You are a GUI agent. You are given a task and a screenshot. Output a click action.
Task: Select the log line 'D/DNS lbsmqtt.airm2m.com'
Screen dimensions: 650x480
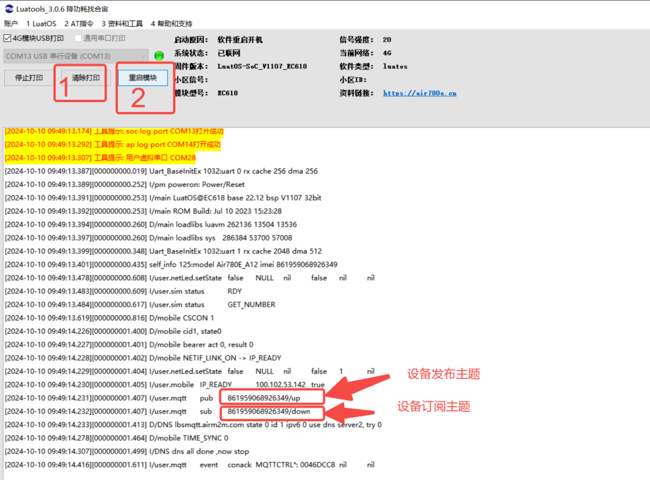point(193,425)
